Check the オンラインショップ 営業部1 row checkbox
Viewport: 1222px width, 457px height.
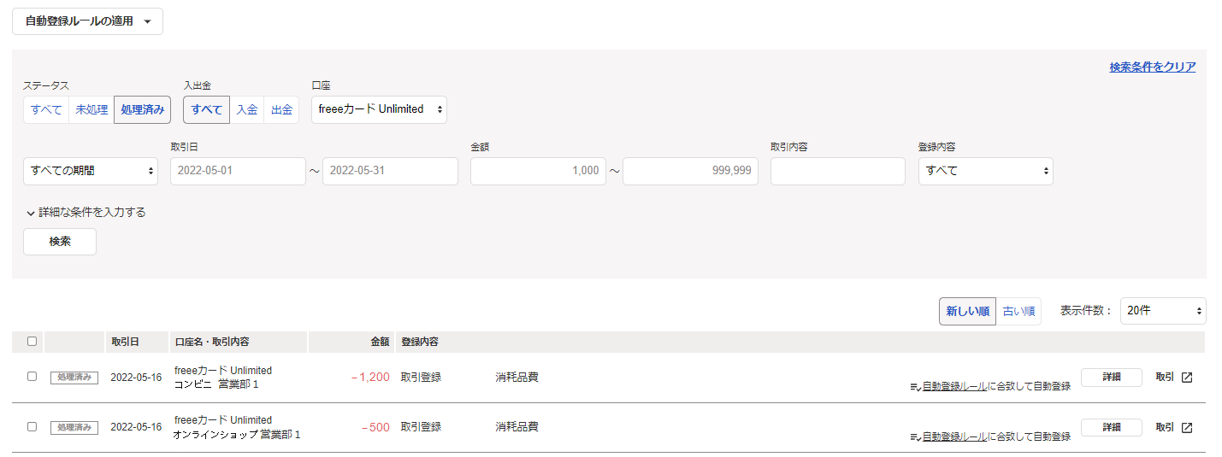point(32,426)
